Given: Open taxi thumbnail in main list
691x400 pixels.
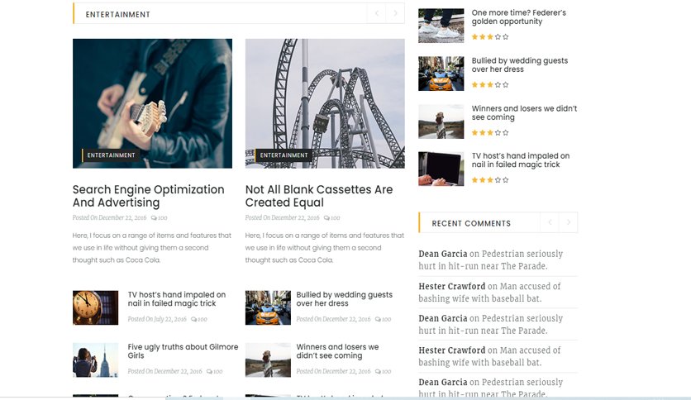Looking at the screenshot, I should [x=268, y=307].
